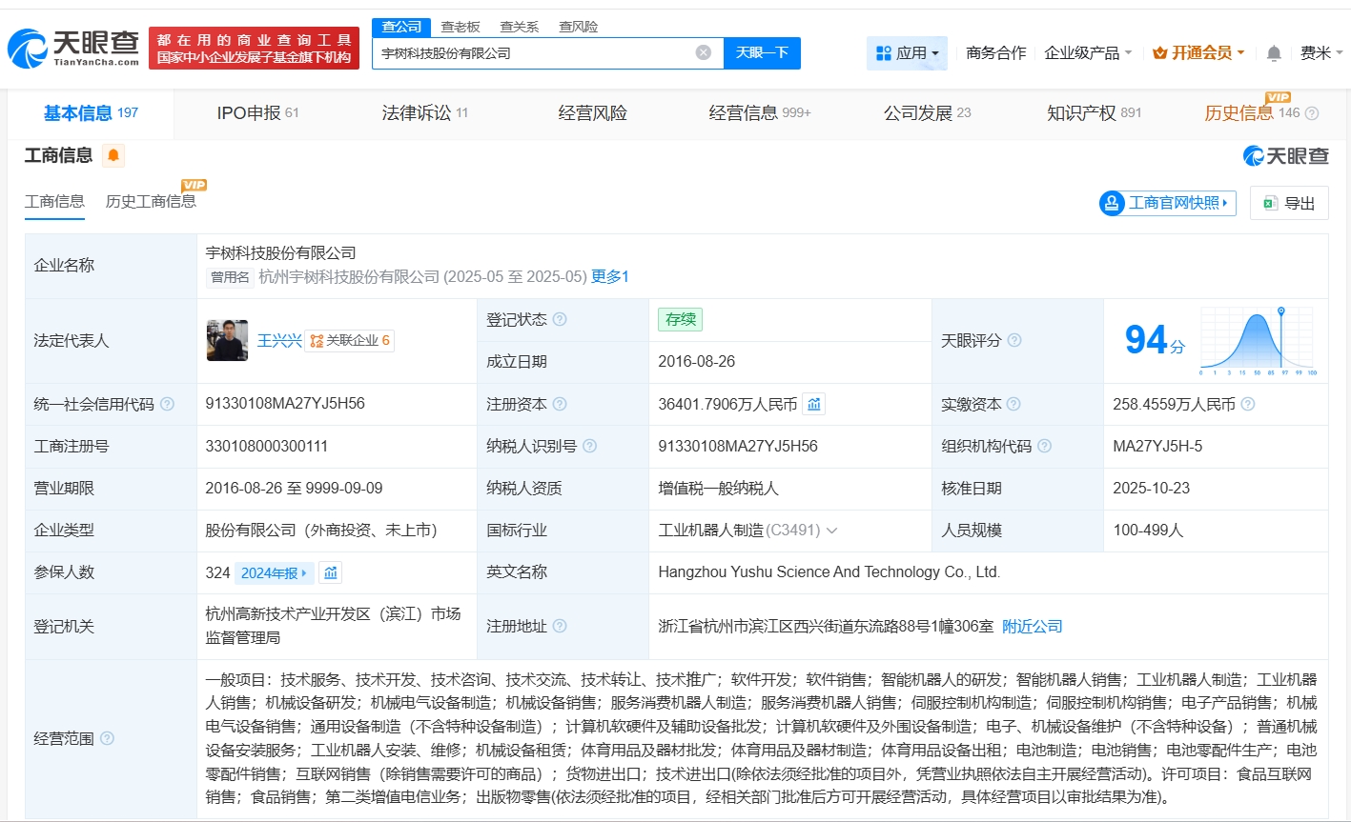Click the 存续 registration status badge
The height and width of the screenshot is (822, 1351).
[x=680, y=319]
